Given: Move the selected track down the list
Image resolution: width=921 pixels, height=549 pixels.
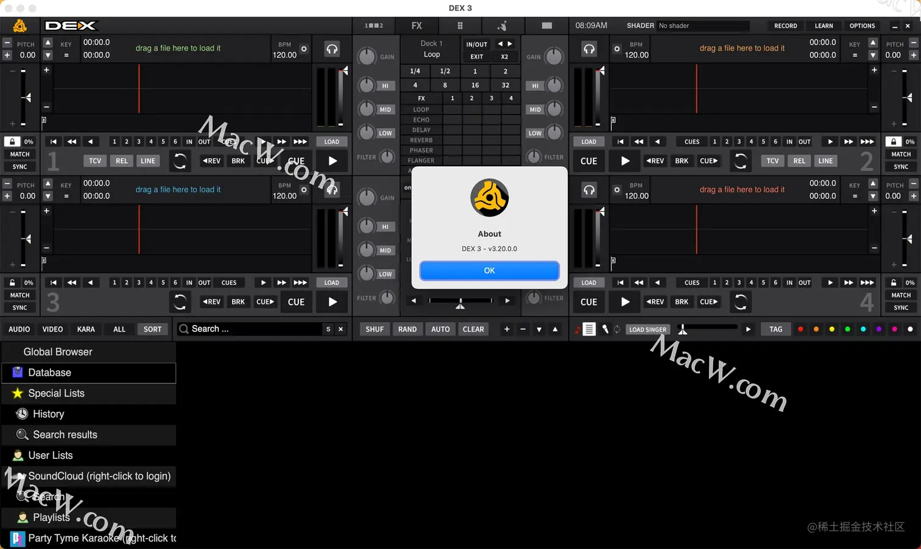Looking at the screenshot, I should click(538, 329).
